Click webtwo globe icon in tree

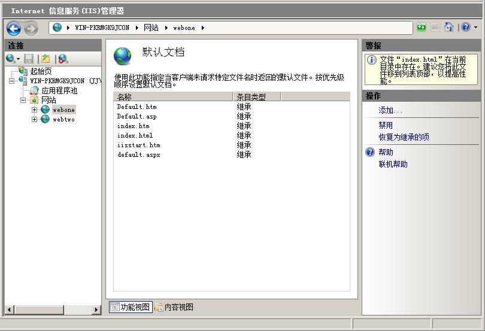(45, 119)
